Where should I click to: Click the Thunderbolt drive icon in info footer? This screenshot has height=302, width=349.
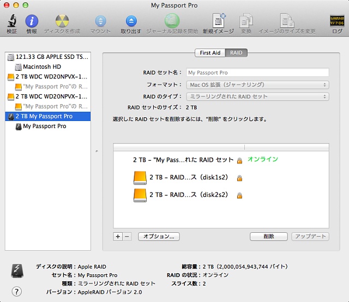tap(17, 271)
